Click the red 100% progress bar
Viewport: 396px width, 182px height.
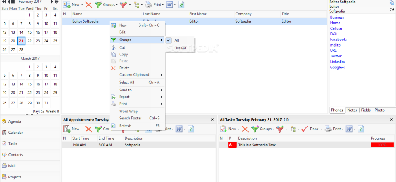382,145
